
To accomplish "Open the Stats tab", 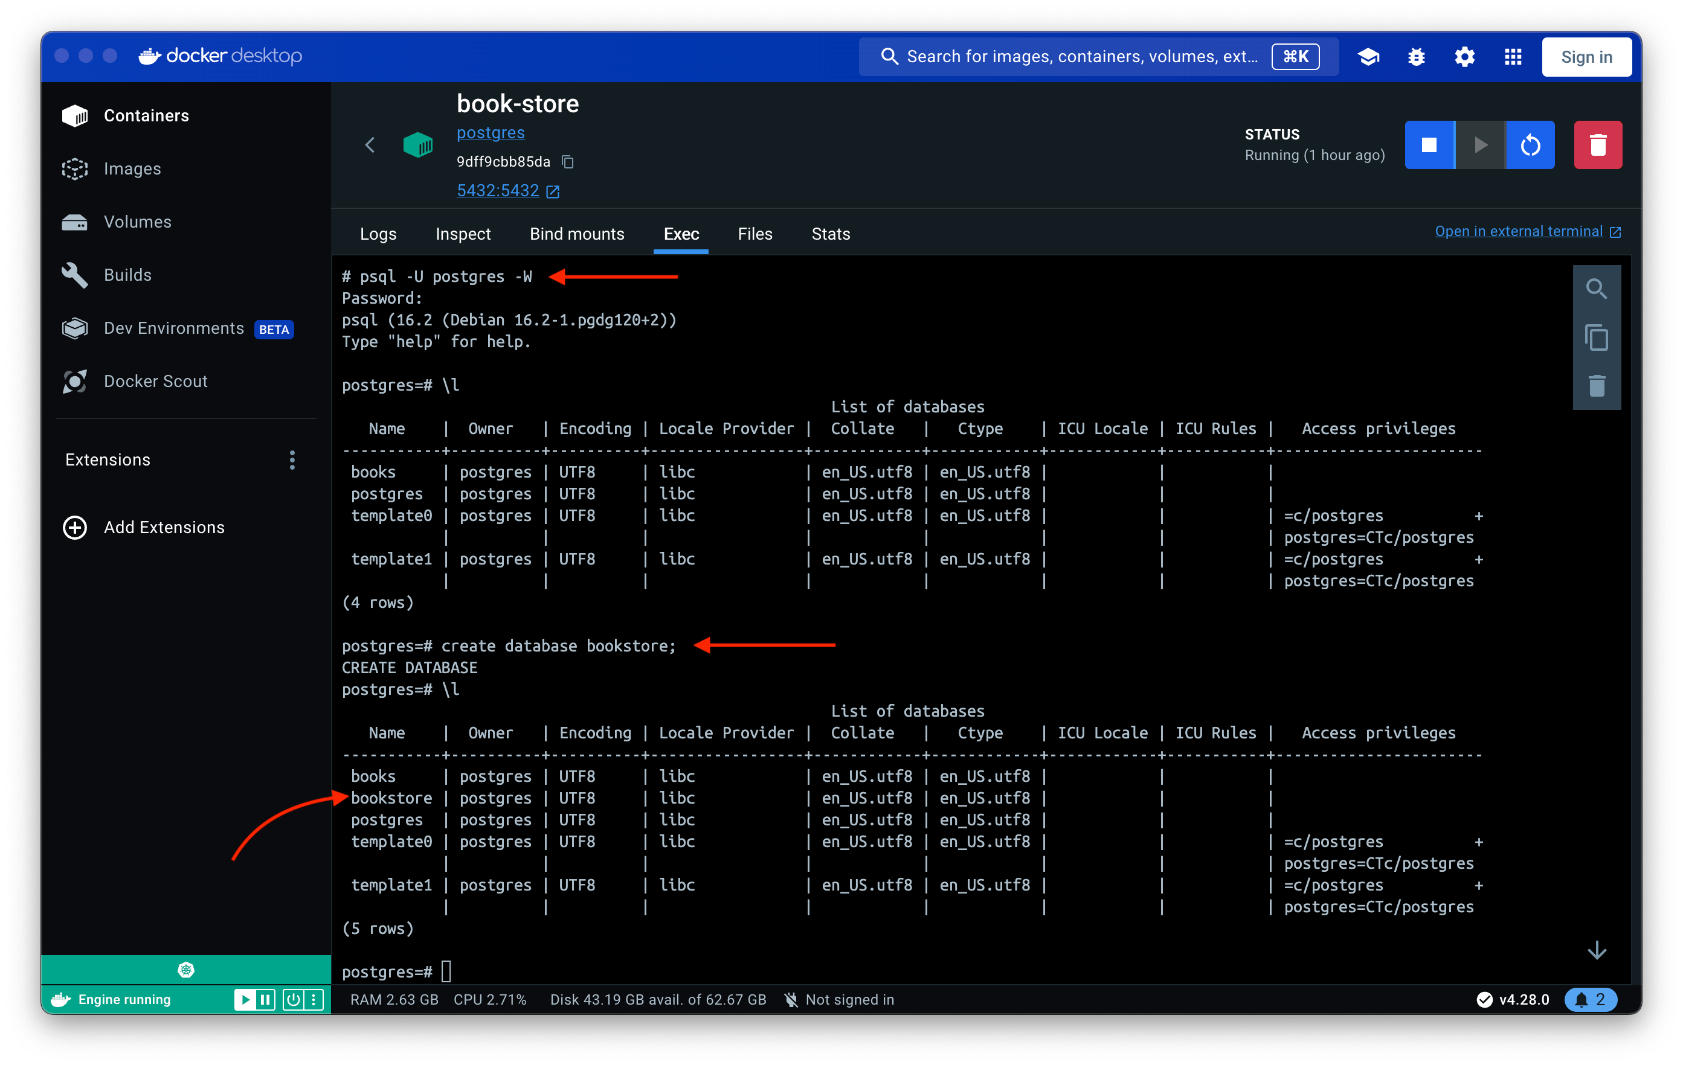I will click(x=830, y=234).
